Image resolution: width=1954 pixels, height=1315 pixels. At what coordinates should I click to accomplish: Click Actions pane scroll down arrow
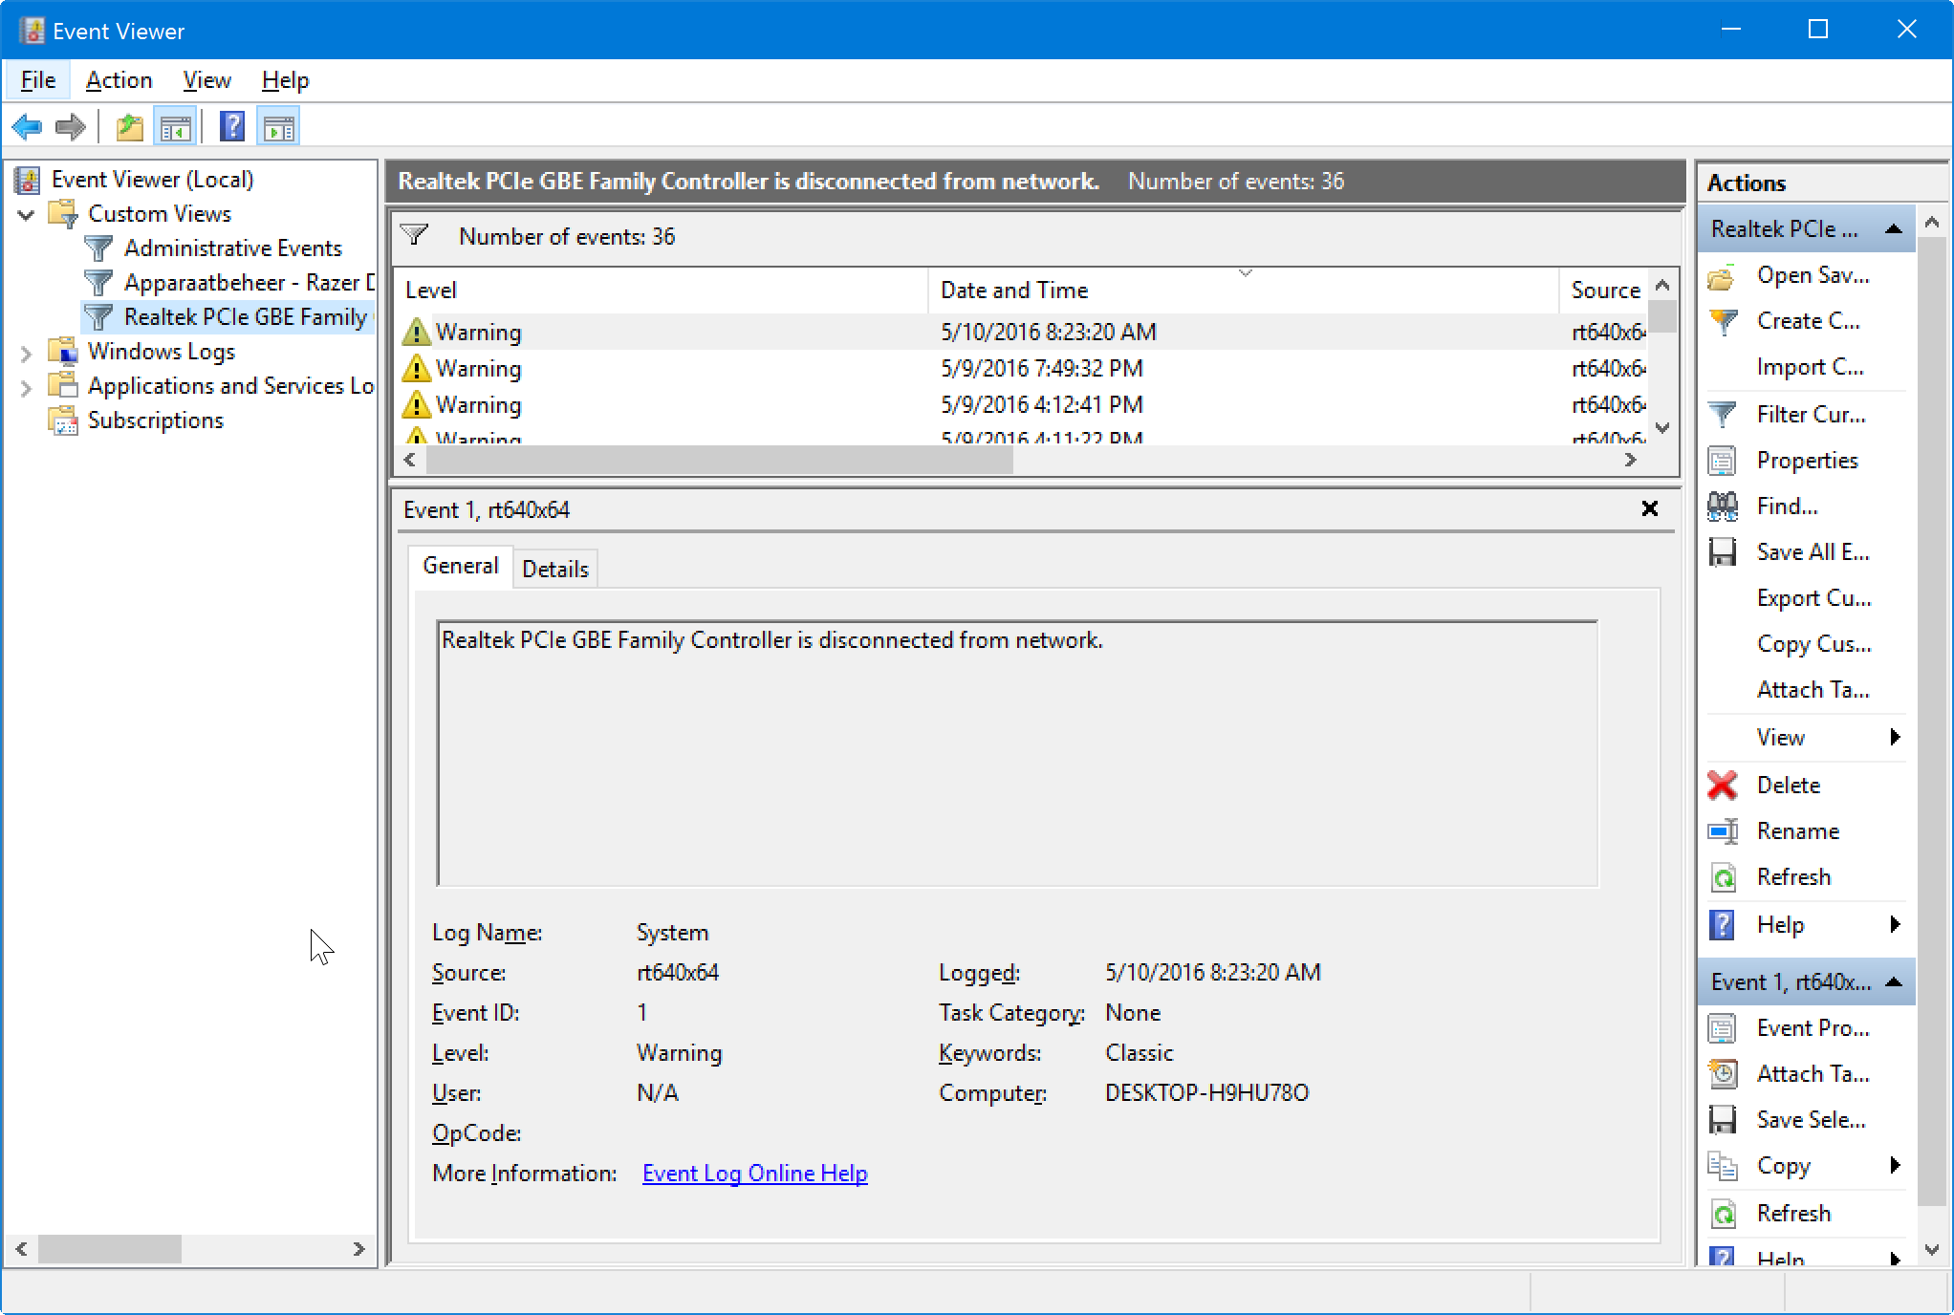click(x=1931, y=1249)
